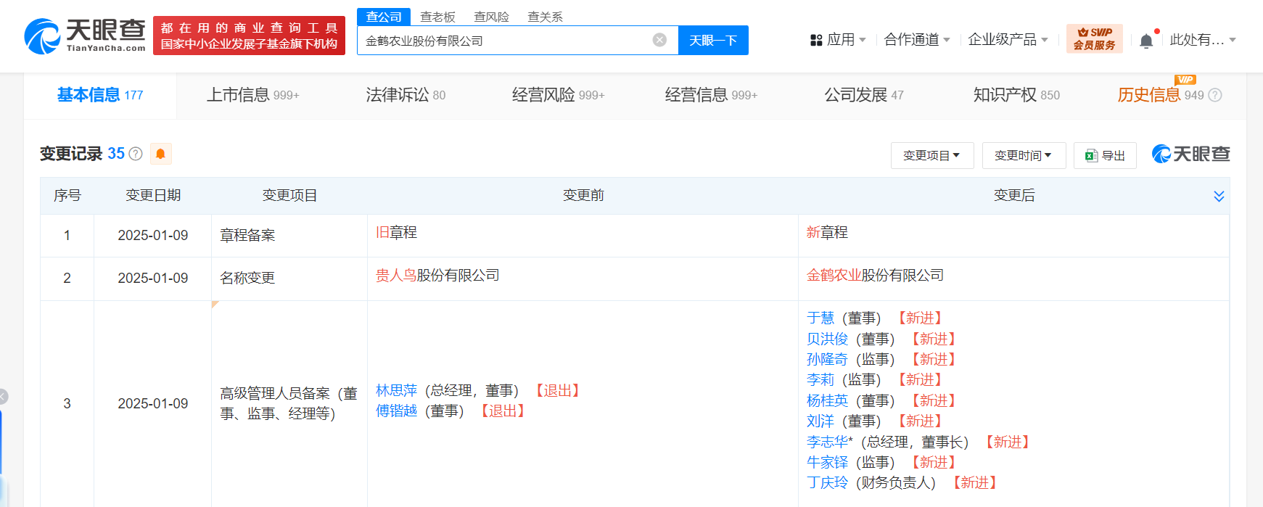
Task: Click 高级管理人员备案 change item cell
Action: point(289,403)
